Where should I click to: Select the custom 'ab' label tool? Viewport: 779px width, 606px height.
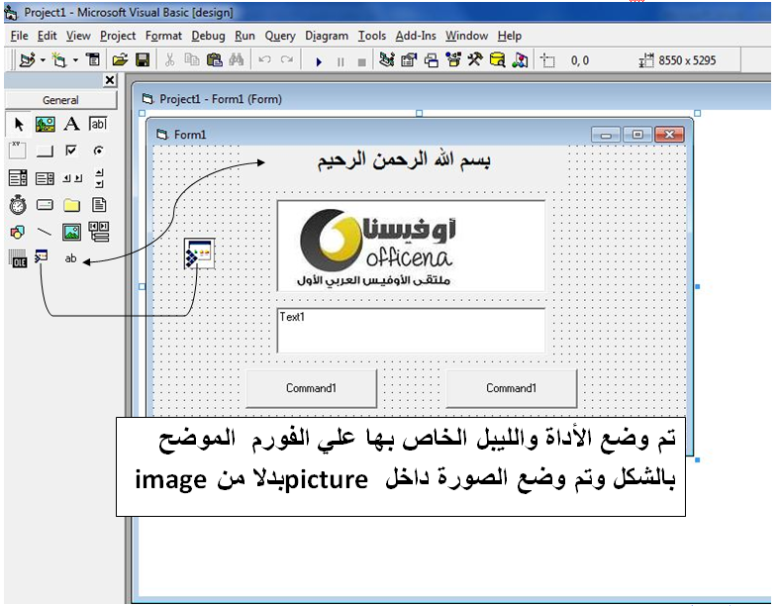pos(71,258)
